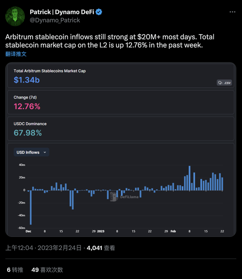Click the 翻译推文 translate tweet link

coord(16,54)
